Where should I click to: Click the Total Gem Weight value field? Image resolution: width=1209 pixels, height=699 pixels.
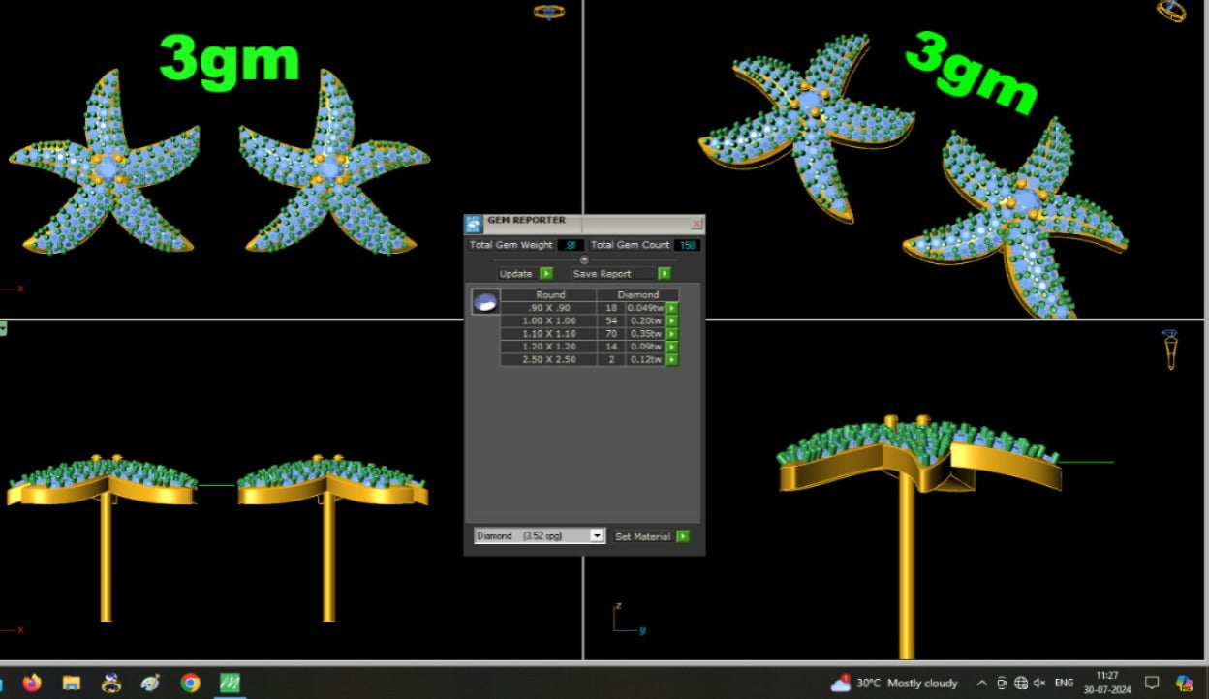[x=572, y=245]
